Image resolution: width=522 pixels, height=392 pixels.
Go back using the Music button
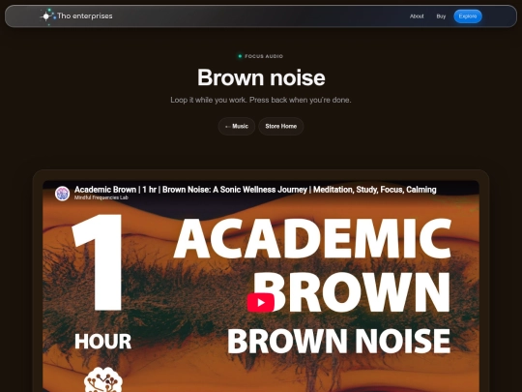237,127
